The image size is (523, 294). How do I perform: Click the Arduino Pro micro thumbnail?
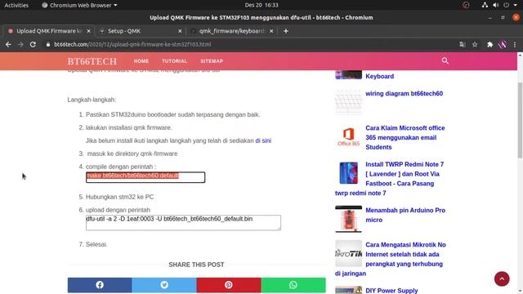[349, 219]
